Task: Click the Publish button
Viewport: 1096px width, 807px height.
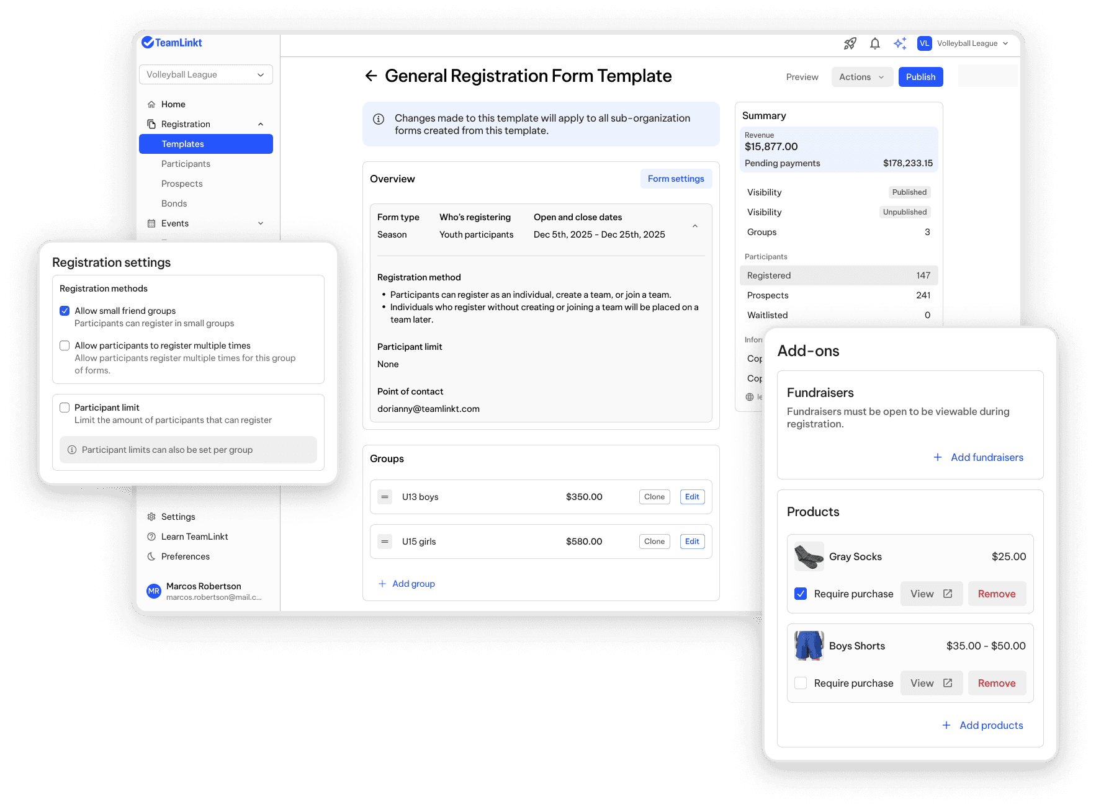Action: [x=920, y=76]
